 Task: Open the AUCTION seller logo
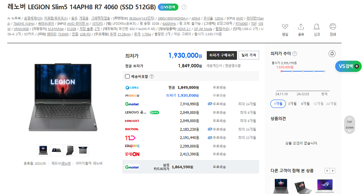pos(132,129)
